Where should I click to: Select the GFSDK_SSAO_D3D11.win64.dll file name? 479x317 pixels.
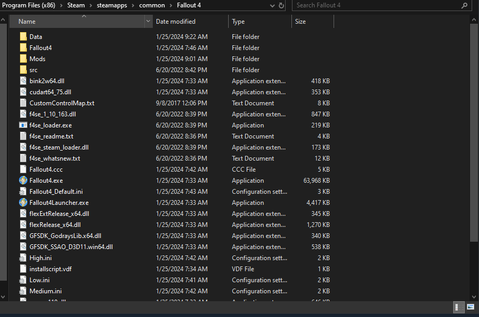pyautogui.click(x=71, y=247)
